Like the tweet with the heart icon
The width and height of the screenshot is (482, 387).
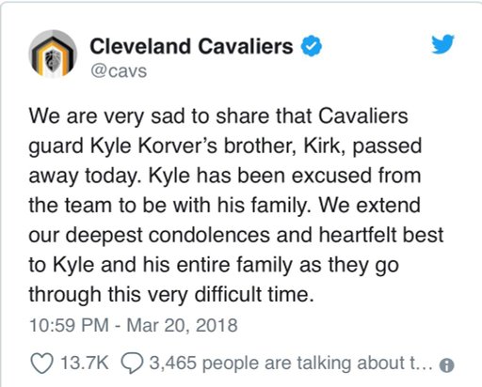coord(41,364)
